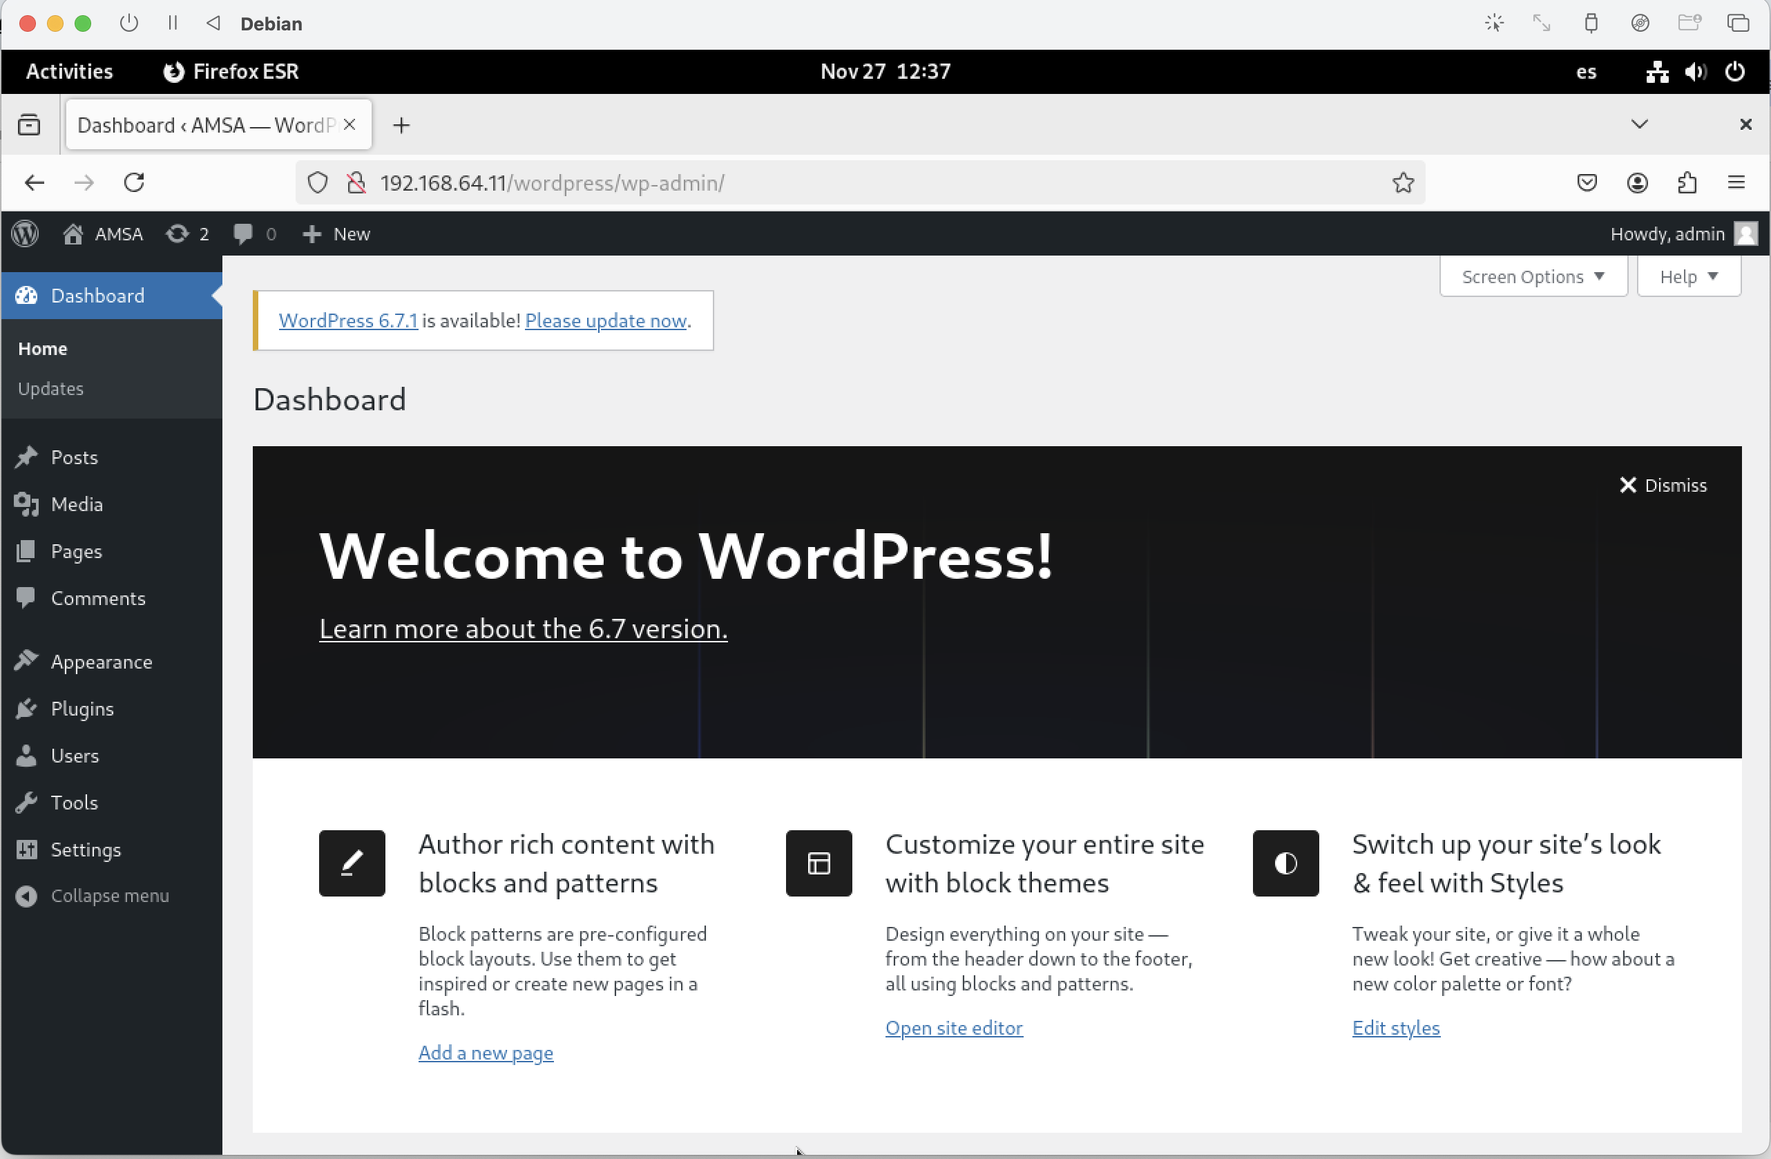Open Comments in the sidebar
Image resolution: width=1771 pixels, height=1159 pixels.
pos(112,597)
